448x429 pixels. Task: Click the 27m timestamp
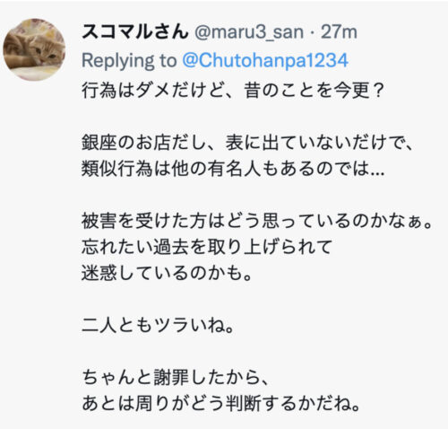[339, 32]
